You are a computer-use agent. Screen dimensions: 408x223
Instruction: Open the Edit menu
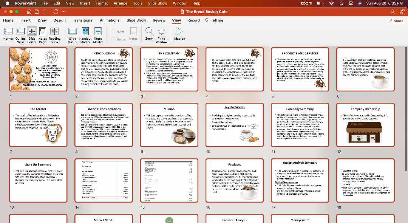57,3
